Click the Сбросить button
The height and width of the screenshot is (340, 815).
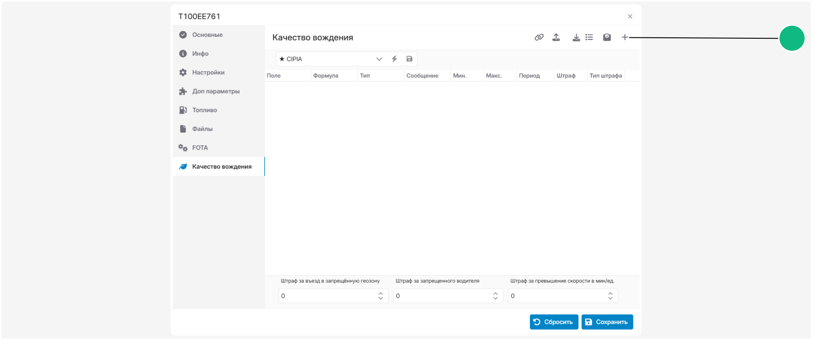tap(554, 322)
